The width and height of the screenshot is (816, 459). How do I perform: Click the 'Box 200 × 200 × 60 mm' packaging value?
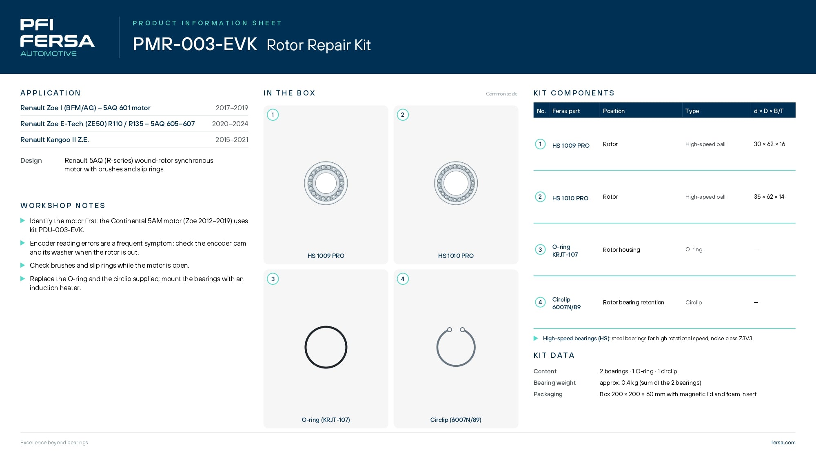coord(678,394)
